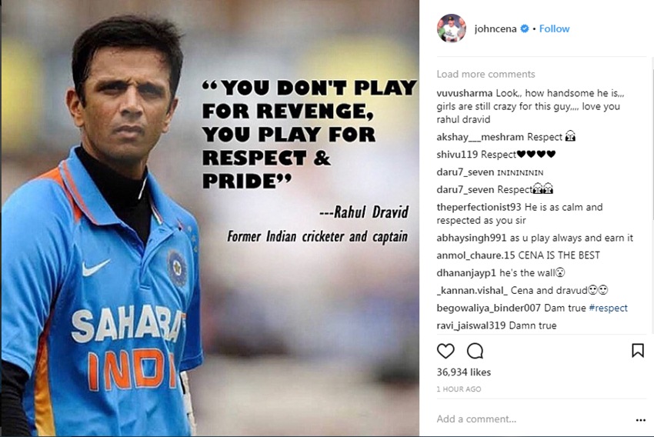Follow the johncena account

[554, 28]
